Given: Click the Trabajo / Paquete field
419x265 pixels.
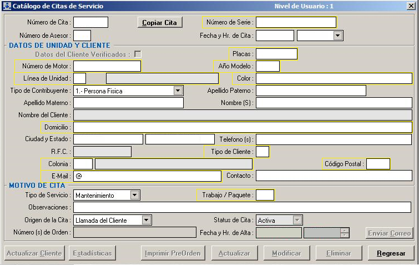Looking at the screenshot, I should [x=265, y=195].
